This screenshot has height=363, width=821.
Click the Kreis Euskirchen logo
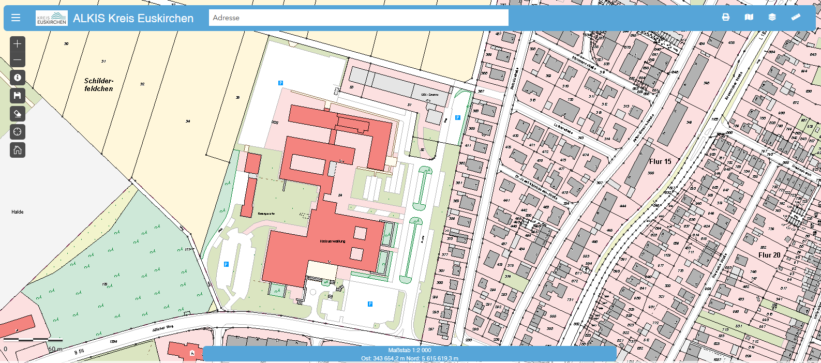(52, 18)
